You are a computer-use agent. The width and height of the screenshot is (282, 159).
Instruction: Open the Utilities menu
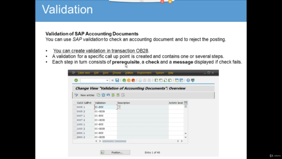tap(129, 73)
